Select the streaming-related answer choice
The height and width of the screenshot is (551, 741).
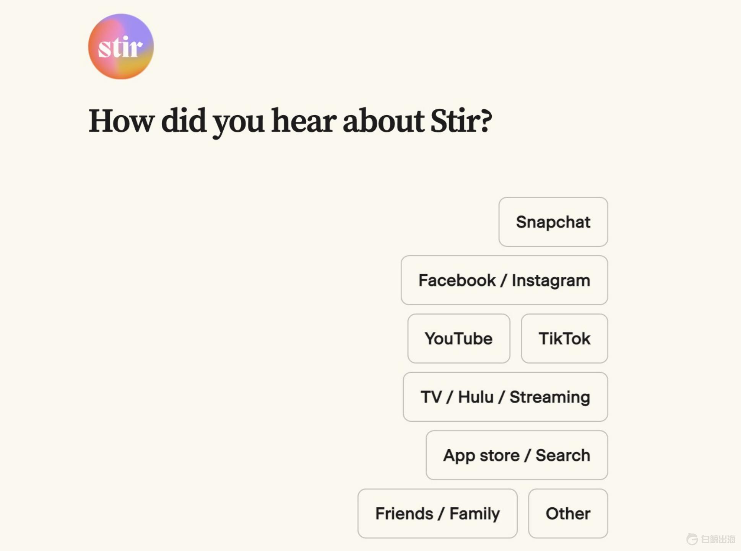tap(505, 397)
